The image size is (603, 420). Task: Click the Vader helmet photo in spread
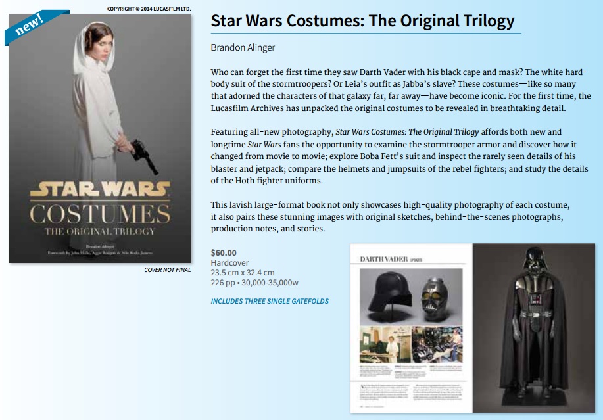(x=411, y=296)
